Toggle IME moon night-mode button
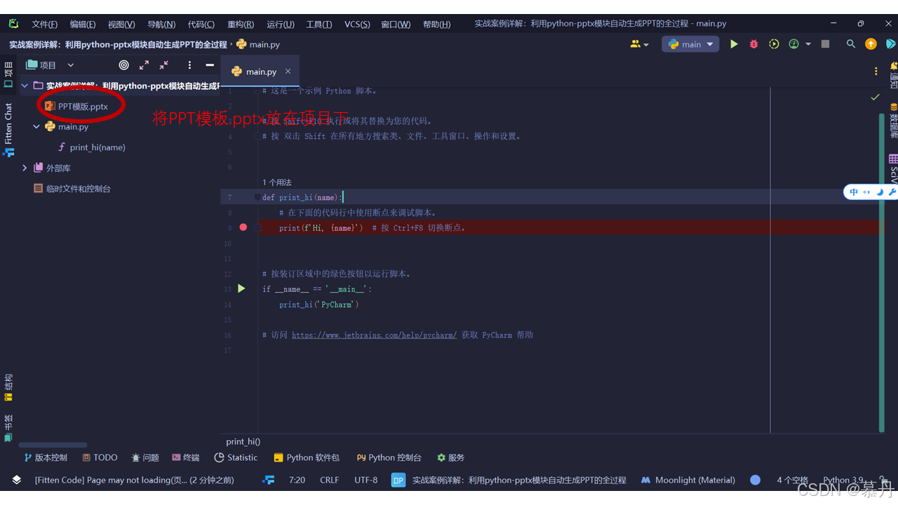Image resolution: width=898 pixels, height=505 pixels. (x=880, y=191)
